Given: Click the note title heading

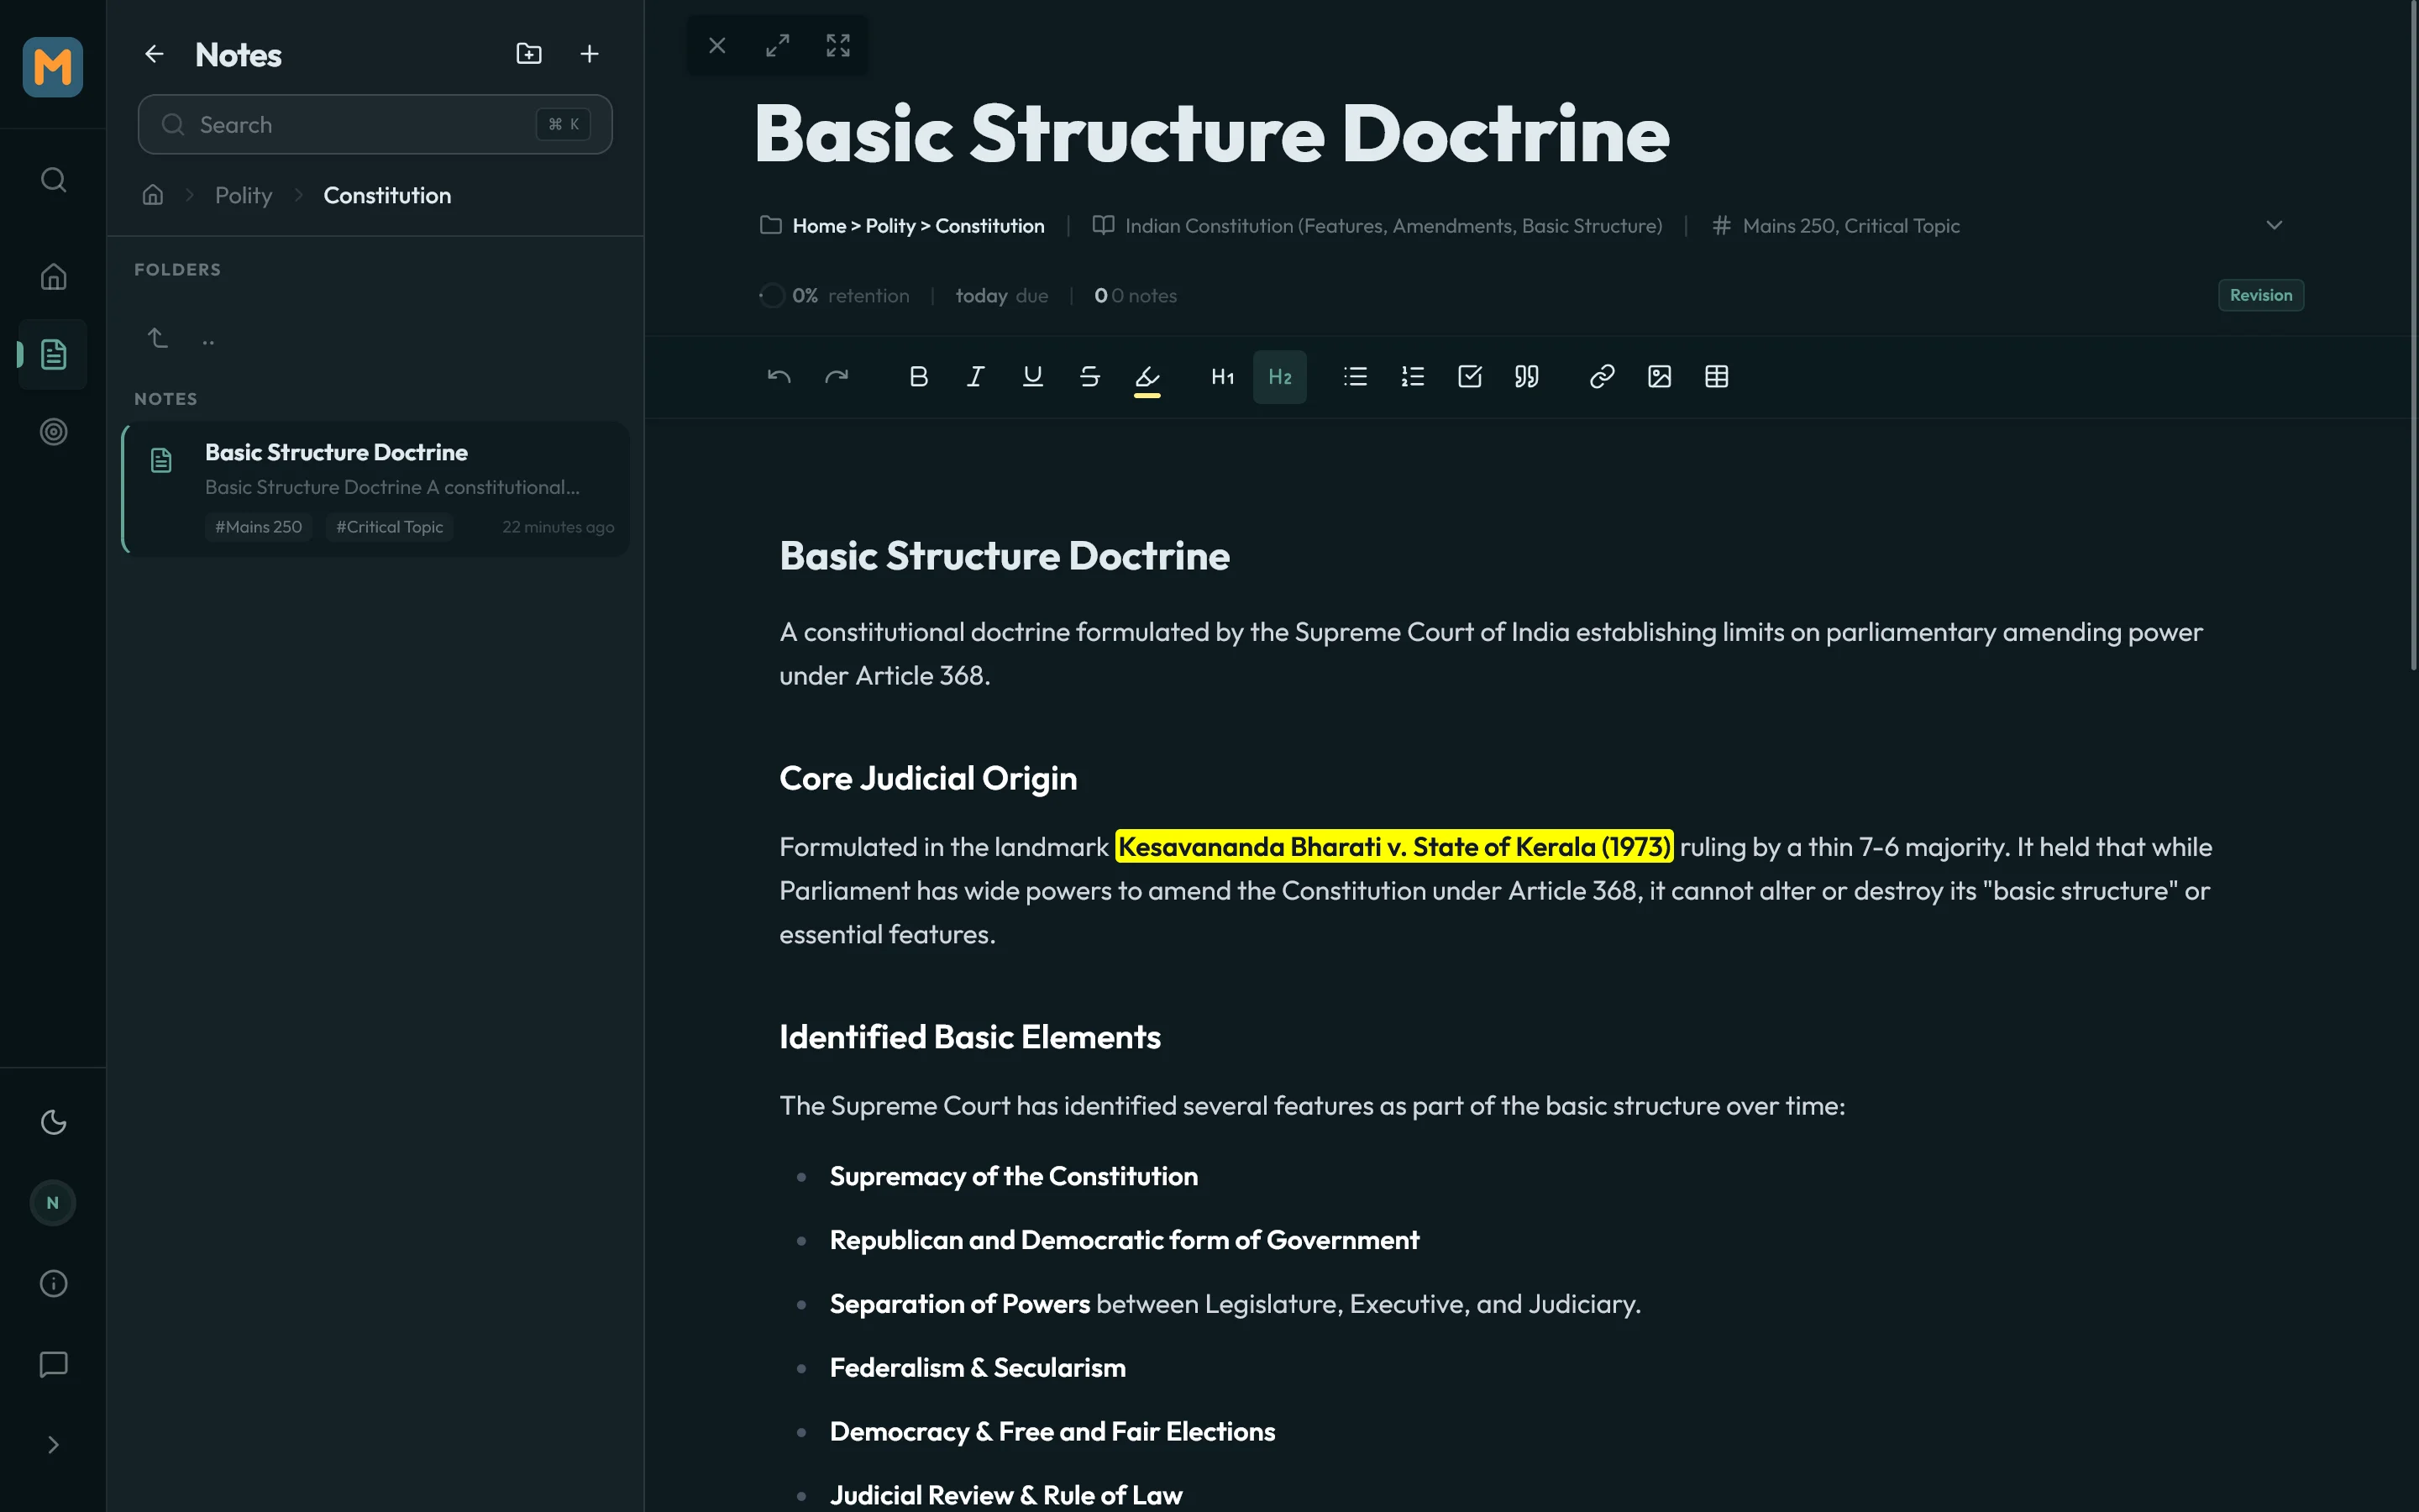Looking at the screenshot, I should tap(1211, 134).
